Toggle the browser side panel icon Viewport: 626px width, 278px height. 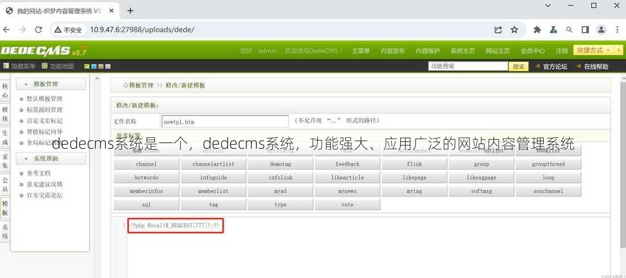point(585,30)
